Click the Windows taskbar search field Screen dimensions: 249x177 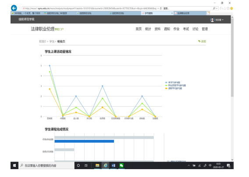click(46, 166)
